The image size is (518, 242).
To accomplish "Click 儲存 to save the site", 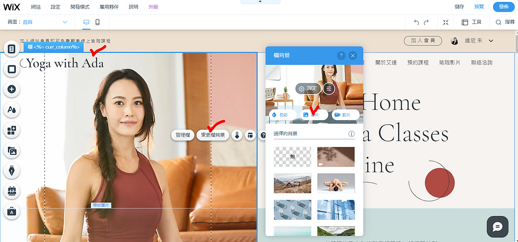I will tap(459, 7).
